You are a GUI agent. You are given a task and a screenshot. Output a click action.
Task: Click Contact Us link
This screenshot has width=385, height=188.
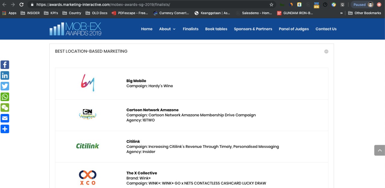[326, 29]
